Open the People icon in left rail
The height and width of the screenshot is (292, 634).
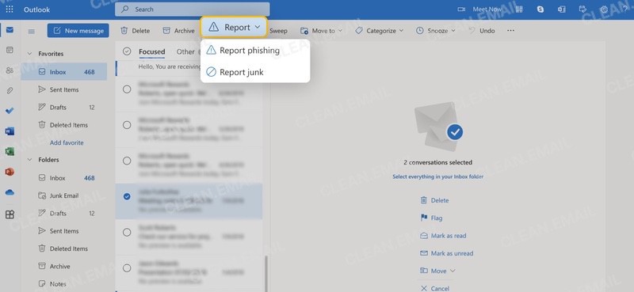tap(10, 70)
